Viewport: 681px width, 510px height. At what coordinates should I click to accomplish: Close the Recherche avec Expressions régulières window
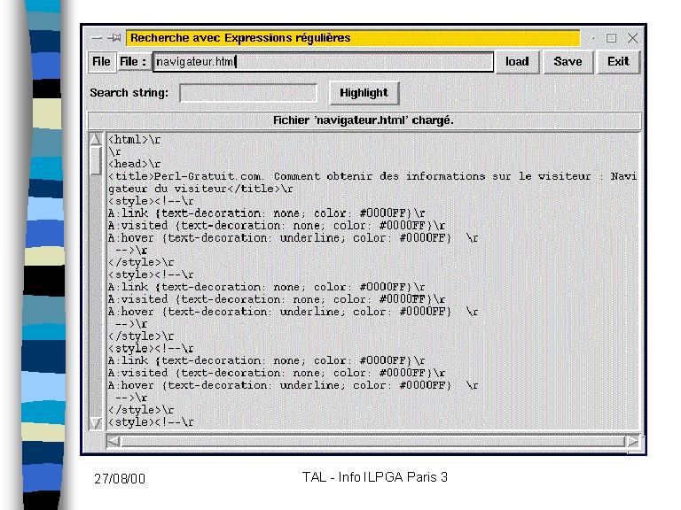tap(632, 38)
